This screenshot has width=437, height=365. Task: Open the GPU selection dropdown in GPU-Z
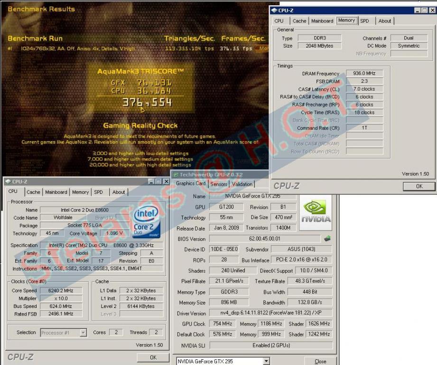(266, 361)
